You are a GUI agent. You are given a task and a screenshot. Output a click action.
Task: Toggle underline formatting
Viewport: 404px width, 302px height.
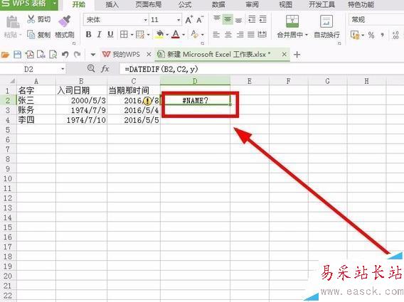pos(110,34)
